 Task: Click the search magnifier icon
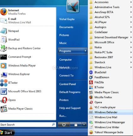point(54,125)
